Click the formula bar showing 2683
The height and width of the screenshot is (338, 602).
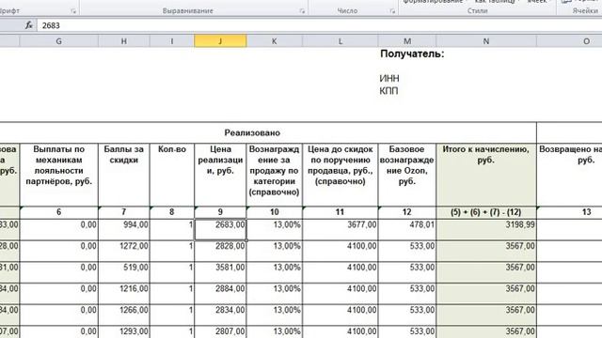tap(319, 25)
